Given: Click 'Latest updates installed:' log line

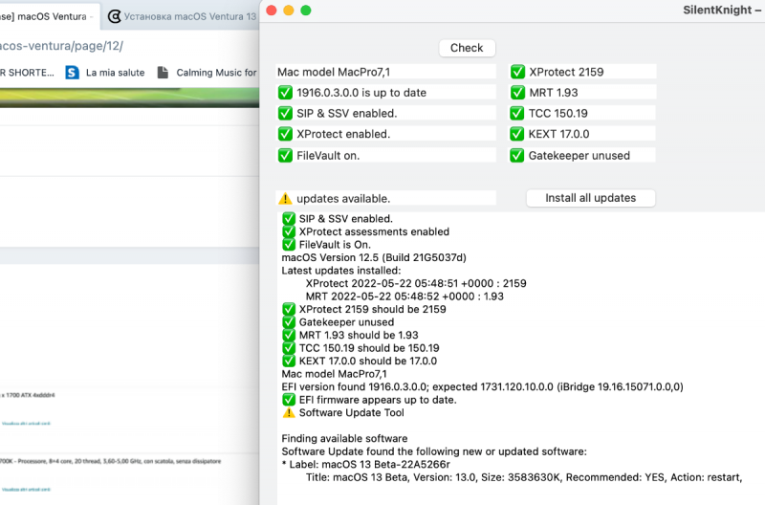Looking at the screenshot, I should (x=341, y=271).
